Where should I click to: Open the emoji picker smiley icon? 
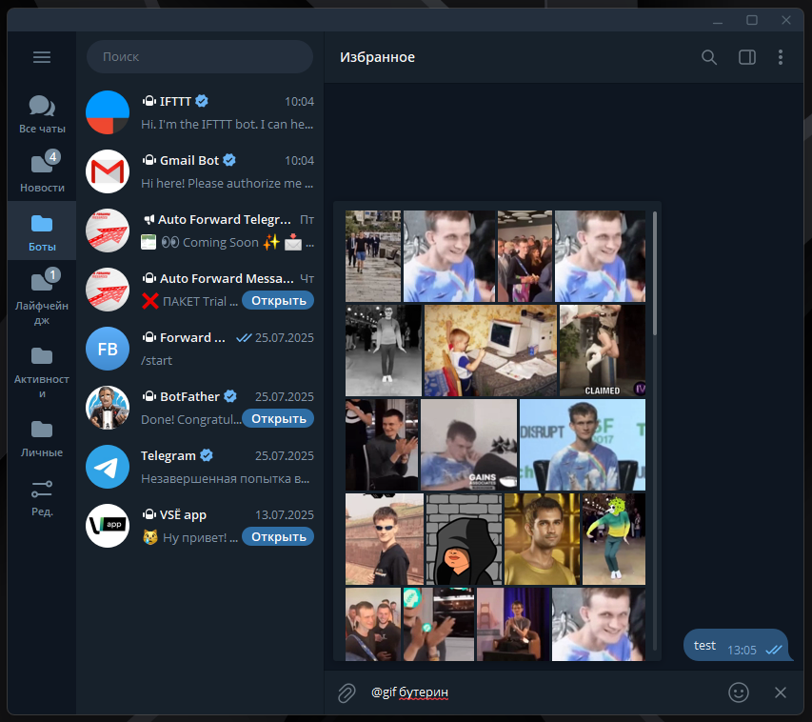[x=739, y=692]
